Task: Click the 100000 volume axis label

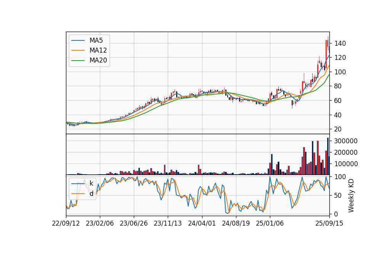Action: (x=346, y=164)
